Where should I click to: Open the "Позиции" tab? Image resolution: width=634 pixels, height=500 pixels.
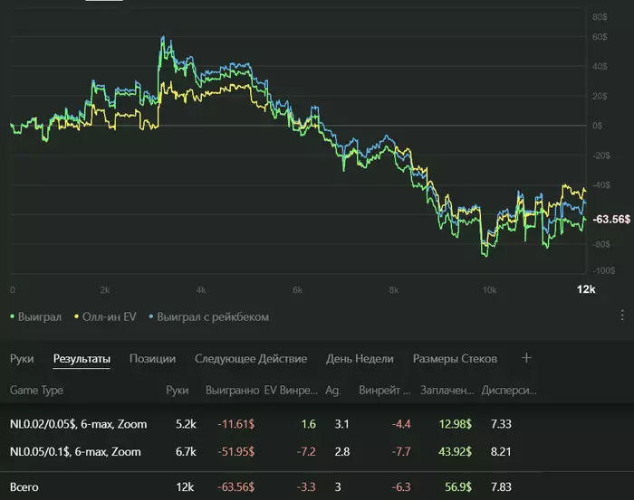pos(152,359)
